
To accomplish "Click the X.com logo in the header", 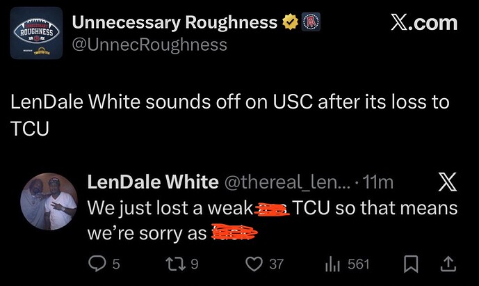I will pos(423,23).
